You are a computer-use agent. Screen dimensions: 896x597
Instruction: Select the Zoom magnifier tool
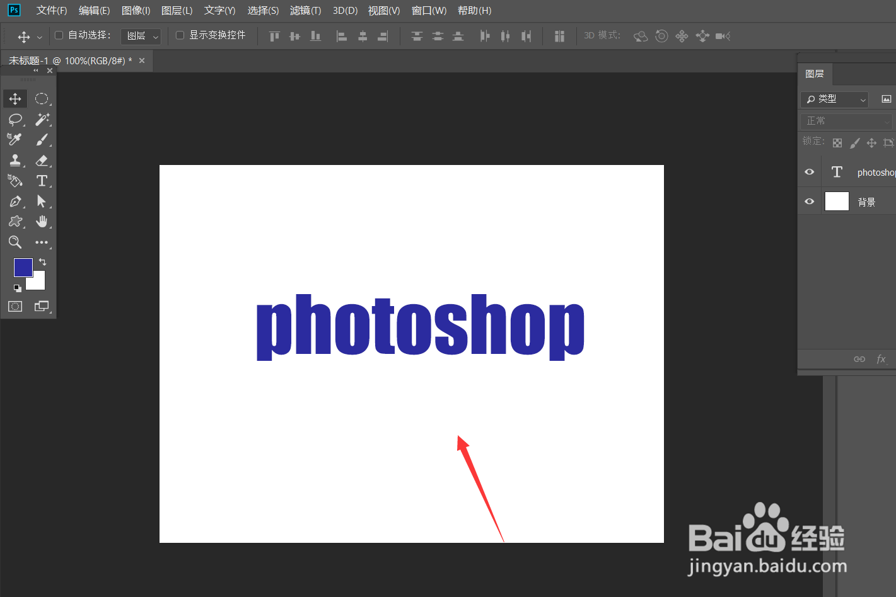coord(15,242)
